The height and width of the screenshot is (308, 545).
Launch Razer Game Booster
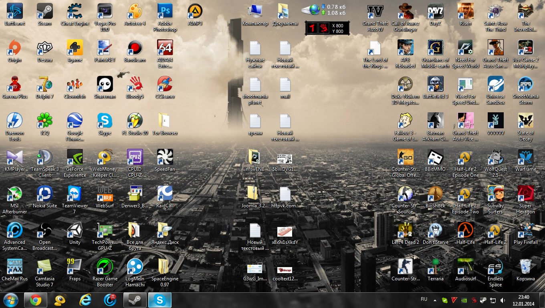pos(105,273)
